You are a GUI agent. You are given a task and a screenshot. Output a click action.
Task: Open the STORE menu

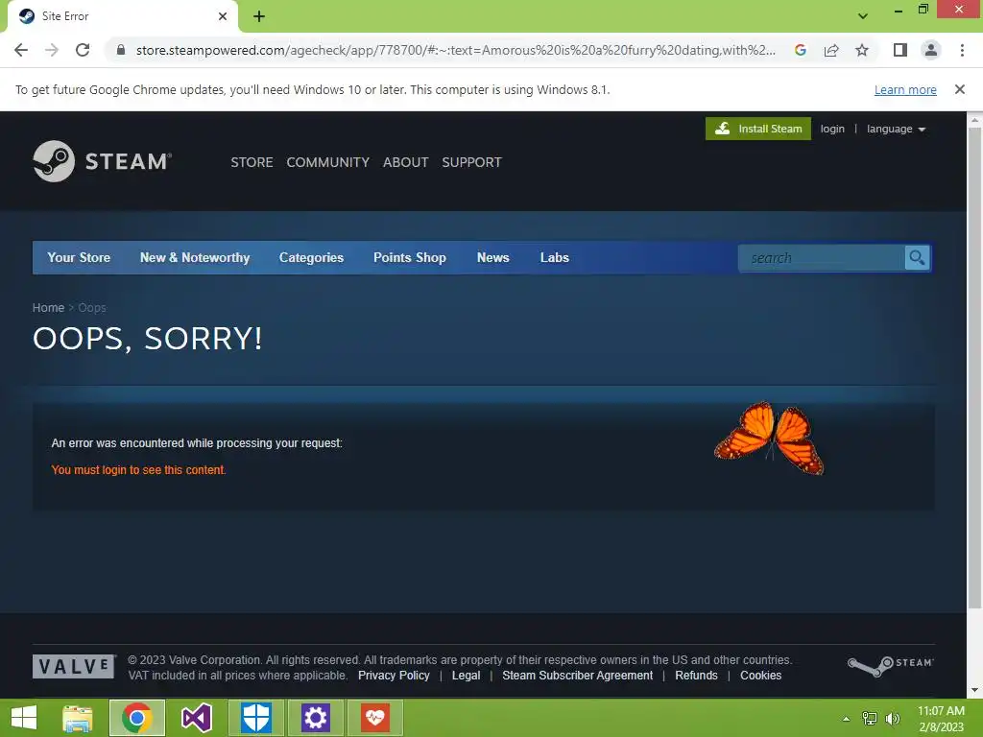(252, 162)
